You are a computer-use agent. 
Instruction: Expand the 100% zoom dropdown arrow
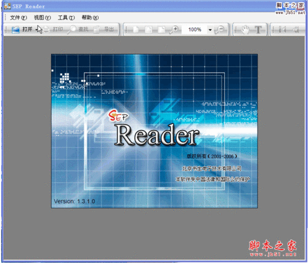click(x=210, y=30)
